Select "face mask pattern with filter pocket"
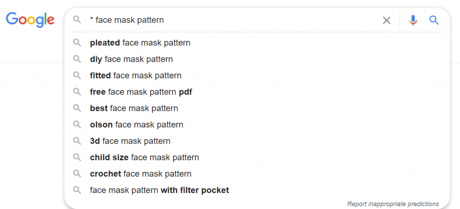This screenshot has height=209, width=460. (159, 190)
